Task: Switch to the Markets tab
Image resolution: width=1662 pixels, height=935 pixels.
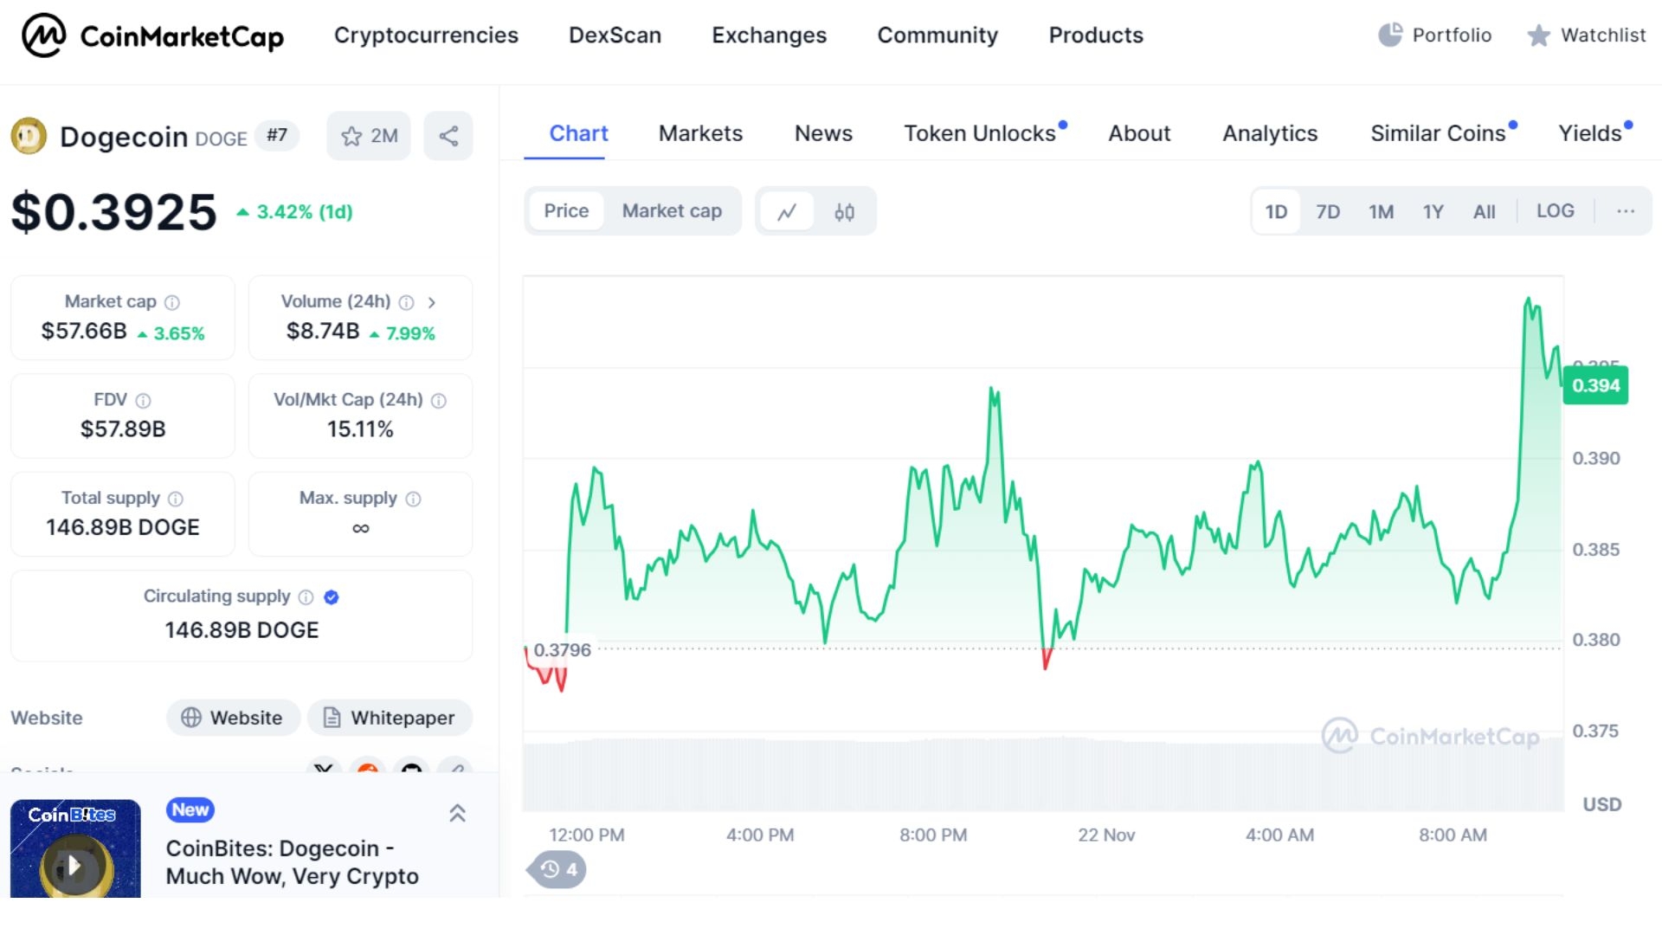Action: (700, 133)
